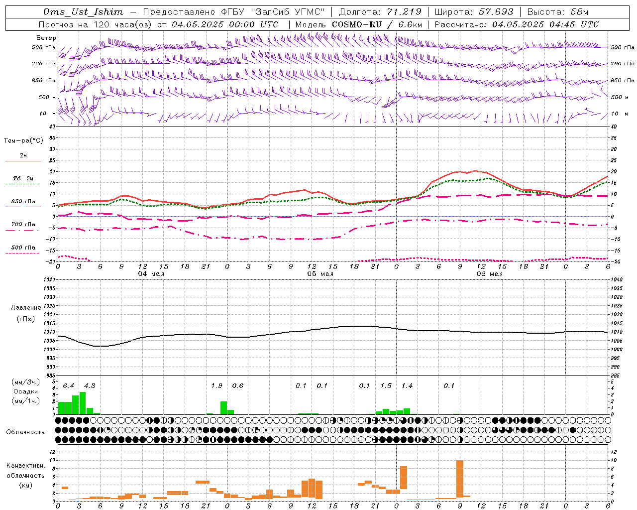Click the station name Oms_Ust_Ishim
The image size is (637, 510).
coord(83,12)
